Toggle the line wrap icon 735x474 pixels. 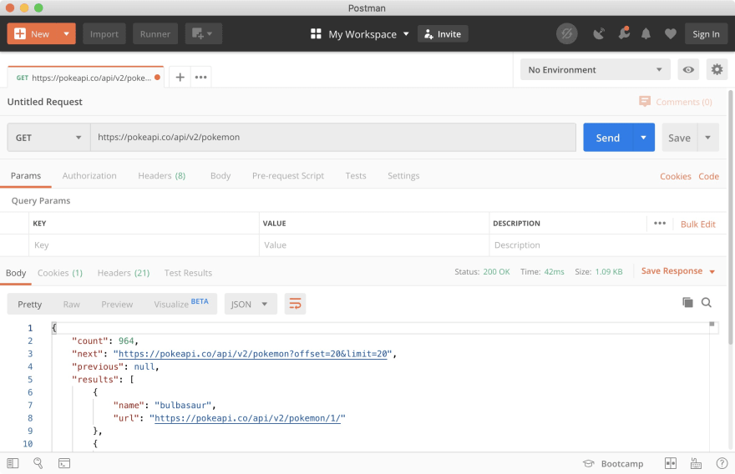click(295, 304)
